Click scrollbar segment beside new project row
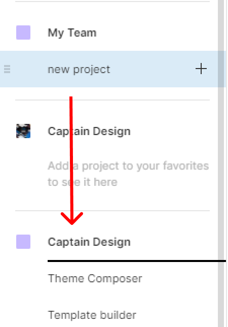This screenshot has width=228, height=327. 221,69
